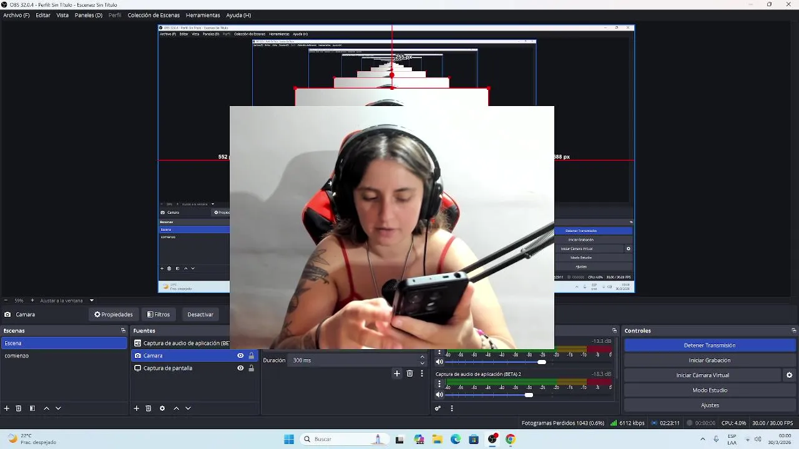Screen dimensions: 799x449
Task: Move selected source up in Fuentes
Action: coord(176,408)
